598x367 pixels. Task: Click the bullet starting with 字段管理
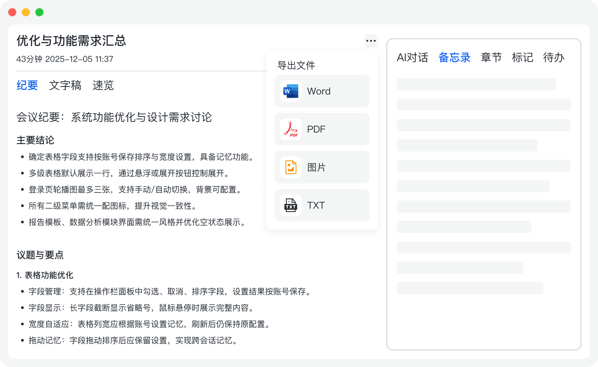point(166,291)
